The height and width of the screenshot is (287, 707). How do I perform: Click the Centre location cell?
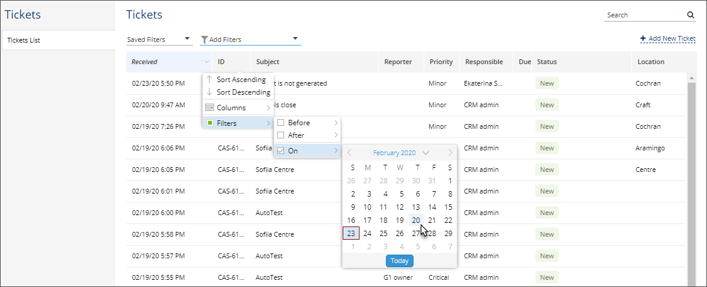[646, 170]
